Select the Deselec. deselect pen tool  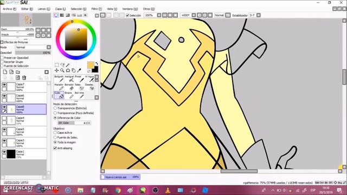point(89,87)
